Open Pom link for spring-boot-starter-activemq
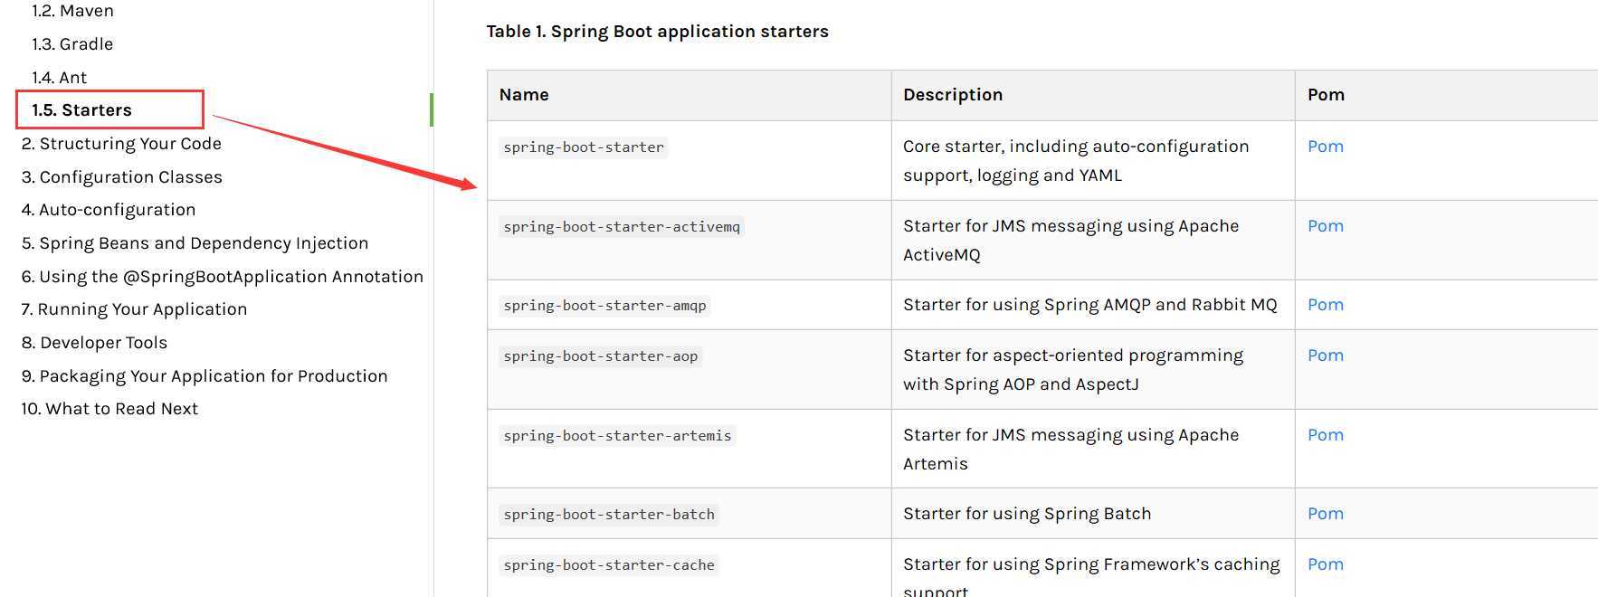1598x597 pixels. (x=1326, y=226)
